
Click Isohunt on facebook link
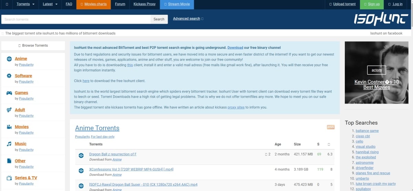point(386,33)
